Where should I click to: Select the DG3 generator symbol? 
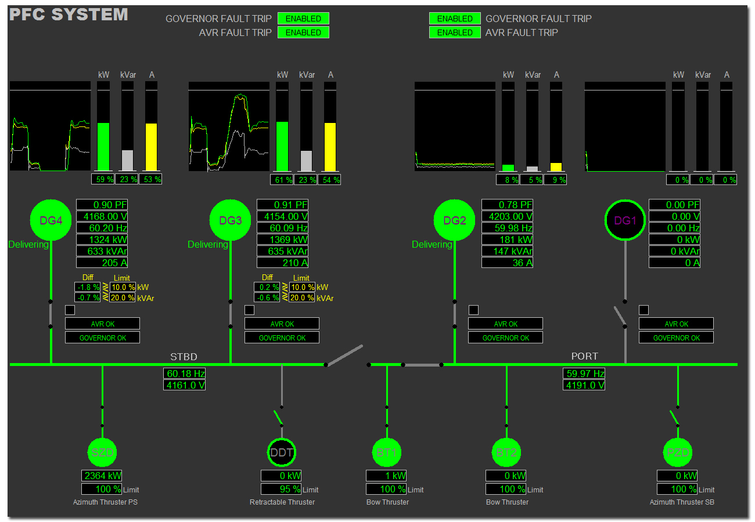coord(230,220)
